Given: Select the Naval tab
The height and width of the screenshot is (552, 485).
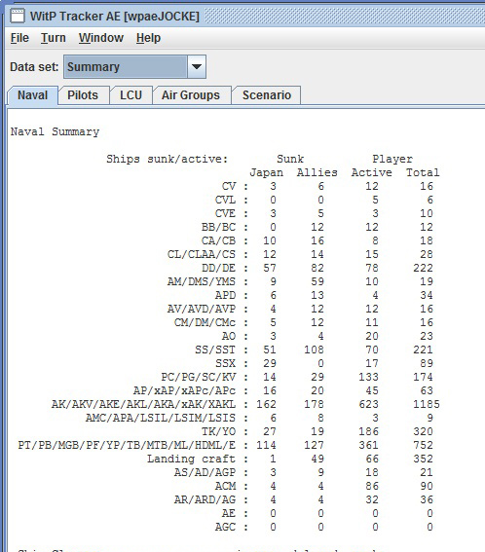Looking at the screenshot, I should point(32,95).
